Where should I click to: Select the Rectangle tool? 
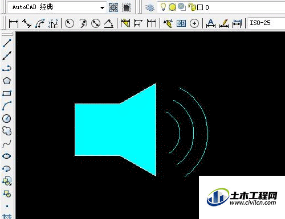pos(7,93)
